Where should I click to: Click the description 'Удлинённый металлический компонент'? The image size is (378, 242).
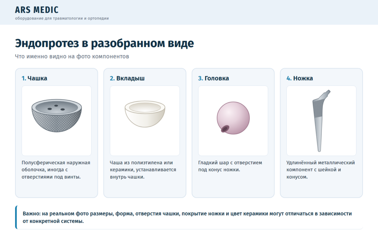point(321,170)
